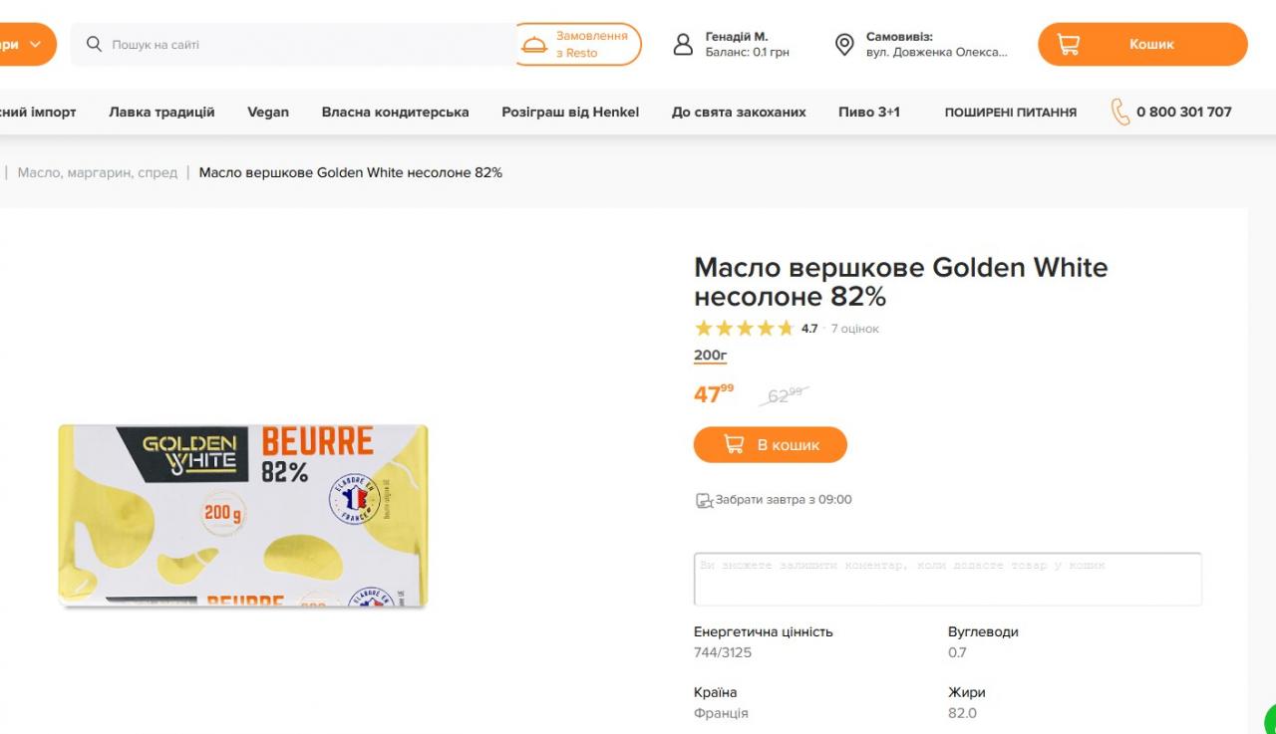Expand the orange catalog dropdown chevron
1276x734 pixels.
pos(36,44)
